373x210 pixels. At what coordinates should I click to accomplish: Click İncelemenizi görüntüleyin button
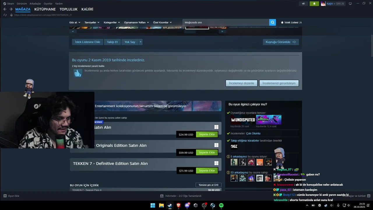click(x=279, y=83)
